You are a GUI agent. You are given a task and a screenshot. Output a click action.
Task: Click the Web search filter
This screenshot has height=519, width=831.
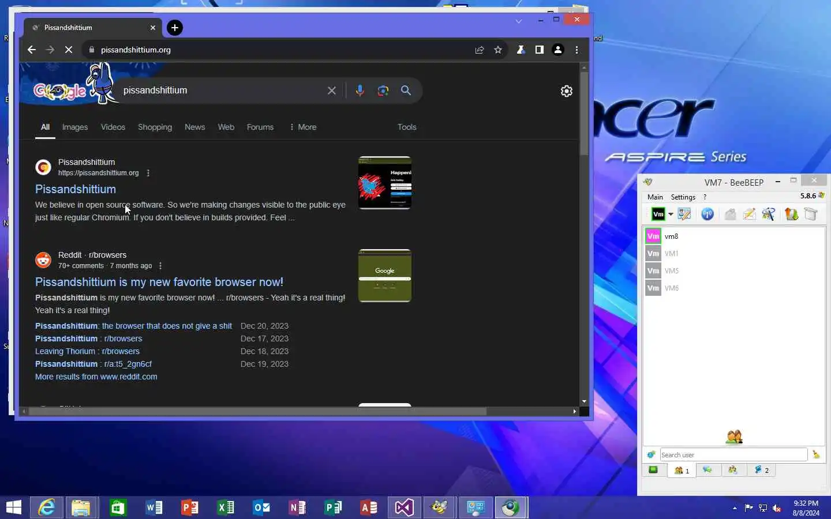click(226, 127)
